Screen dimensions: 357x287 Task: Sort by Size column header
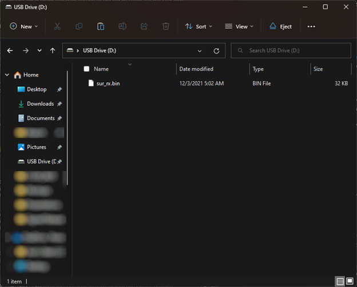(x=318, y=69)
